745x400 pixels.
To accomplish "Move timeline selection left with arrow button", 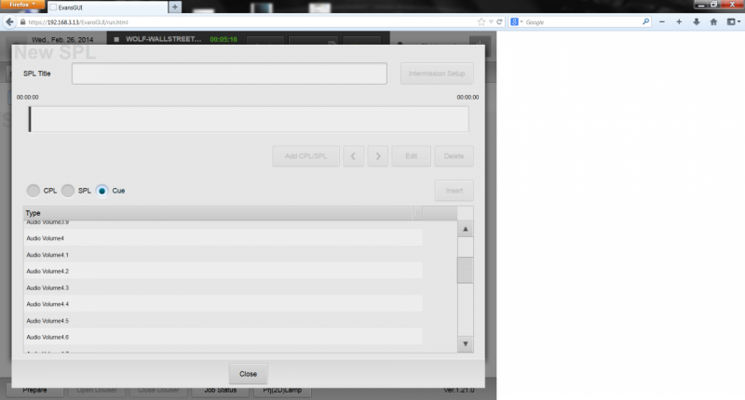I will 353,156.
